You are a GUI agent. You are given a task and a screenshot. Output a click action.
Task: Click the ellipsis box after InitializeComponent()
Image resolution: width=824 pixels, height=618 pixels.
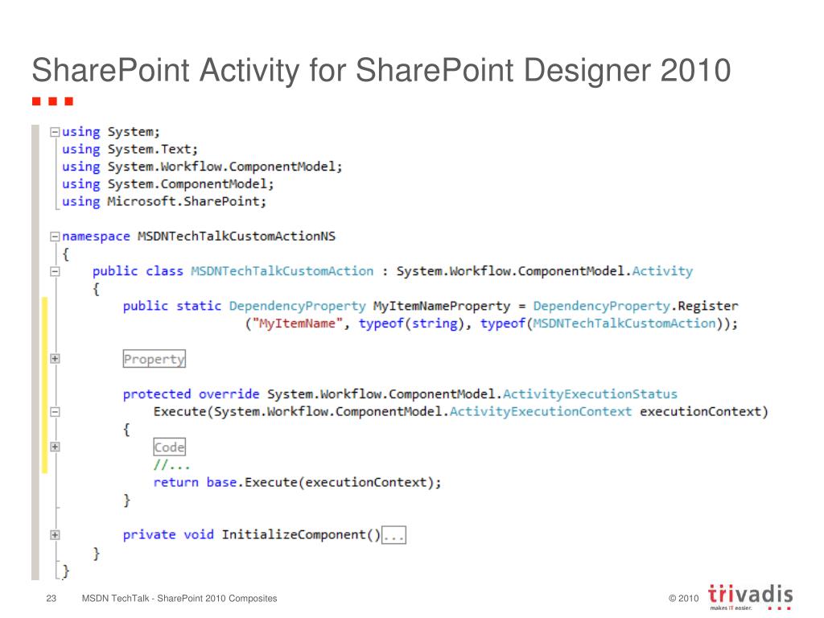393,535
